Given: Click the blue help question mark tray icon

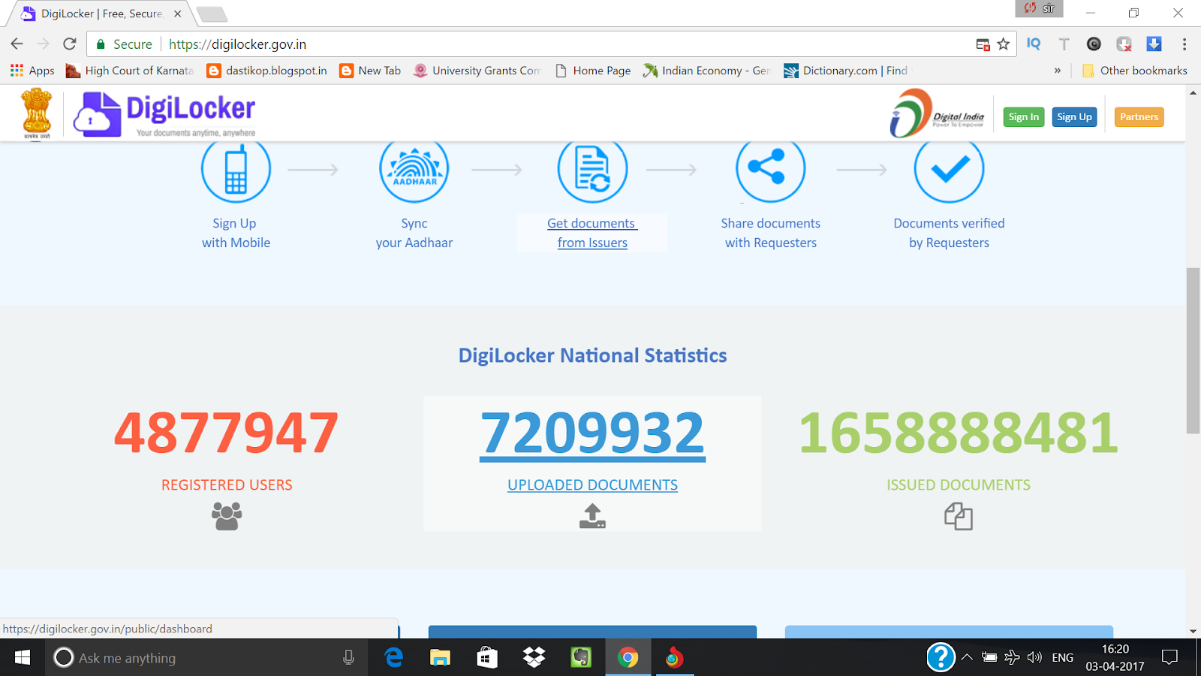Looking at the screenshot, I should [941, 658].
